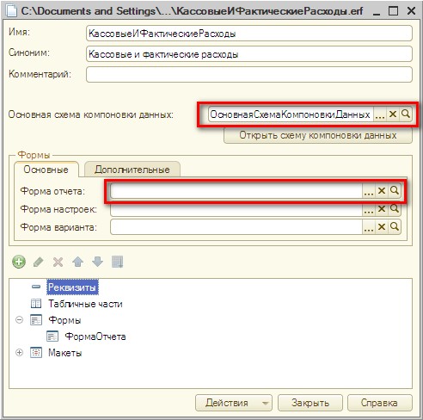Click the Комментарий input field

[x=249, y=74]
